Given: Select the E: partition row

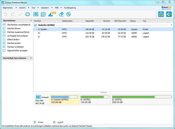Looking at the screenshot, I should click(x=103, y=37).
